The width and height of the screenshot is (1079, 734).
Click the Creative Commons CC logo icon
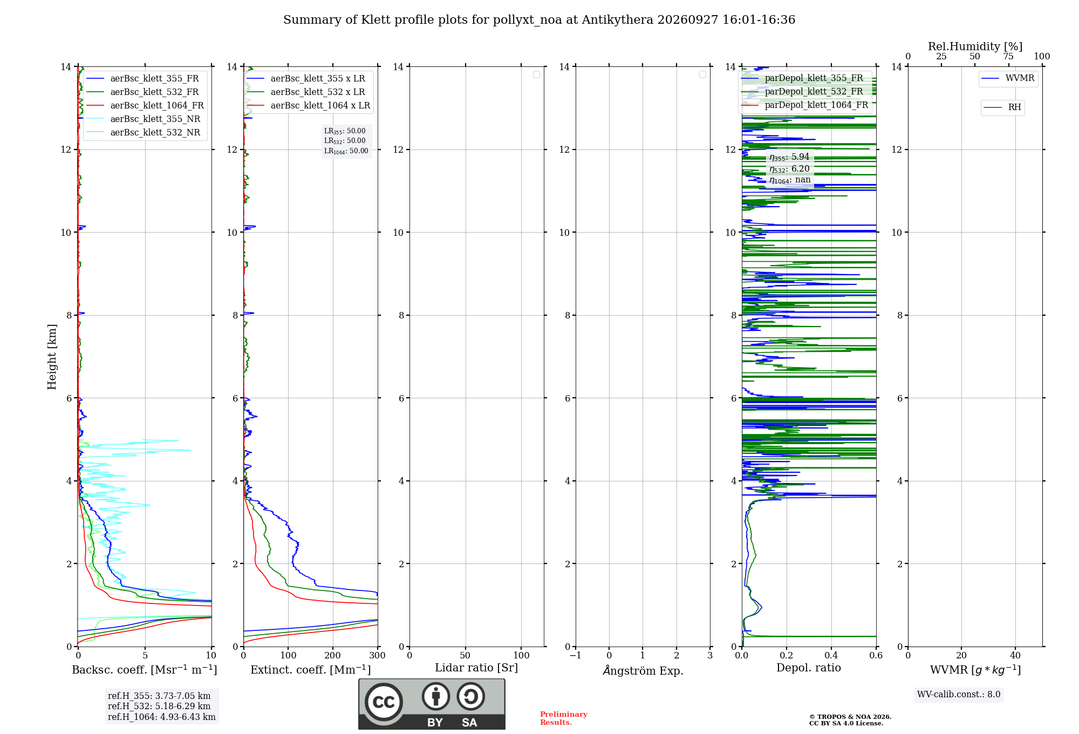click(384, 702)
